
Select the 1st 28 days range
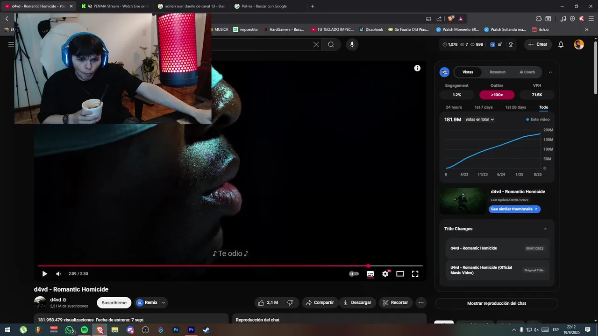point(516,107)
